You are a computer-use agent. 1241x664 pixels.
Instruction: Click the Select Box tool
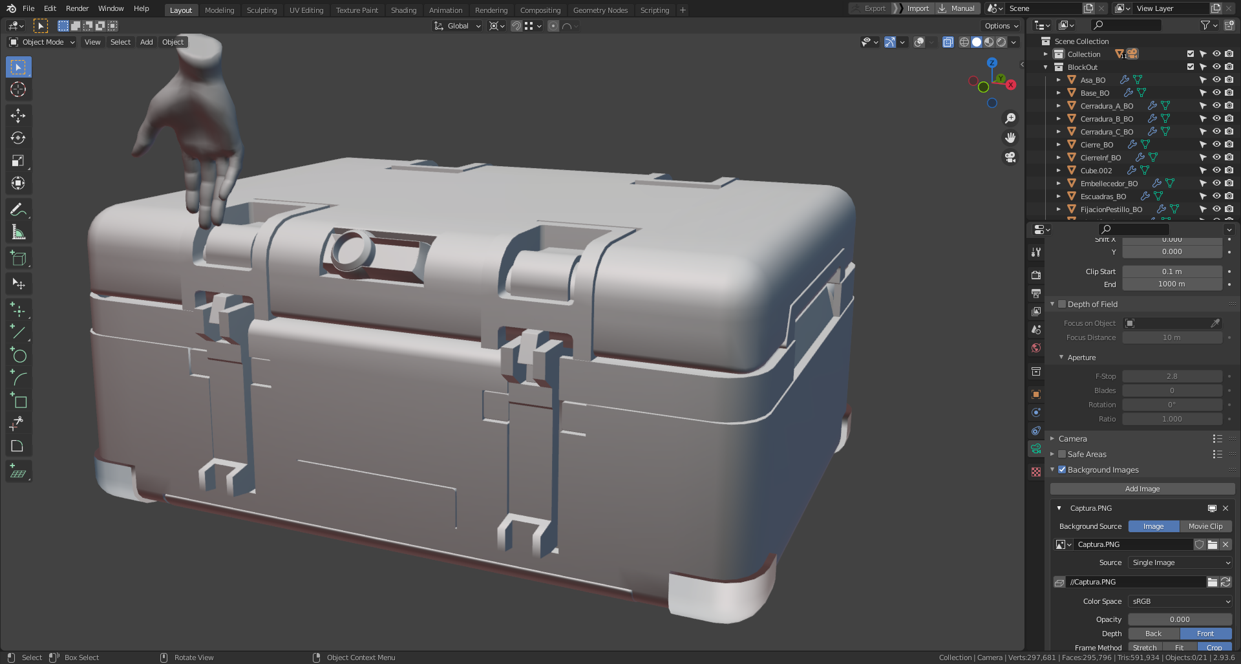(x=18, y=67)
